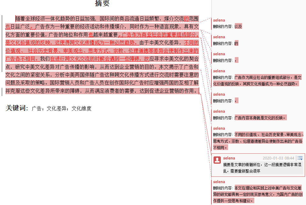Click the 摘要 heading
306x205 pixels.
tap(102, 4)
